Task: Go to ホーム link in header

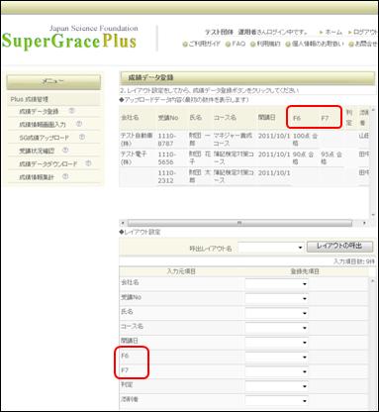Action: [331, 32]
